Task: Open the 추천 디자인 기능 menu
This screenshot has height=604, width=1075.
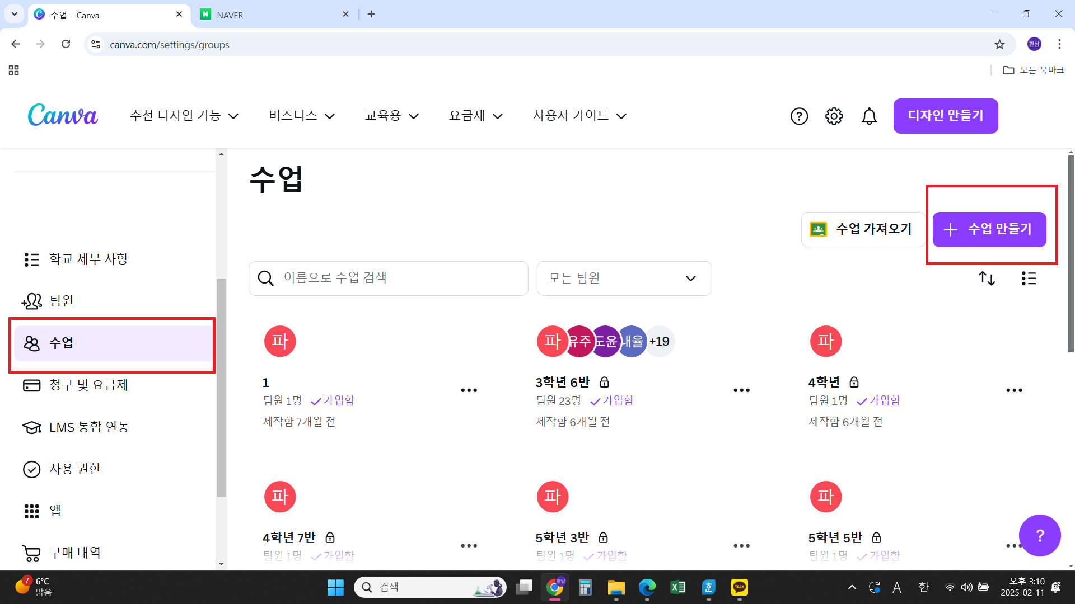Action: 184,116
